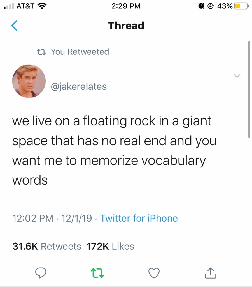Screen dimensions: 252x287
Task: Open the tweet options chevron menu
Action: click(237, 76)
